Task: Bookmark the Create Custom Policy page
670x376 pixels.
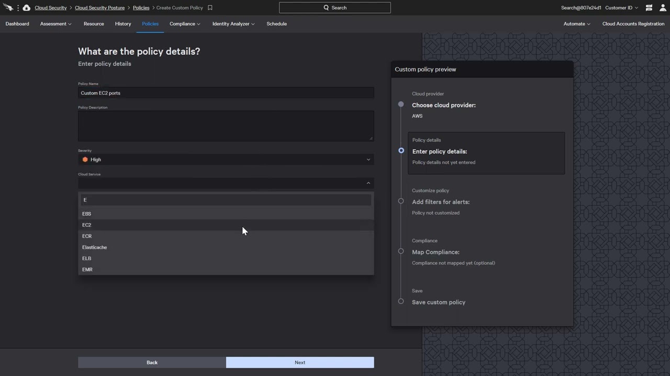Action: click(x=210, y=8)
